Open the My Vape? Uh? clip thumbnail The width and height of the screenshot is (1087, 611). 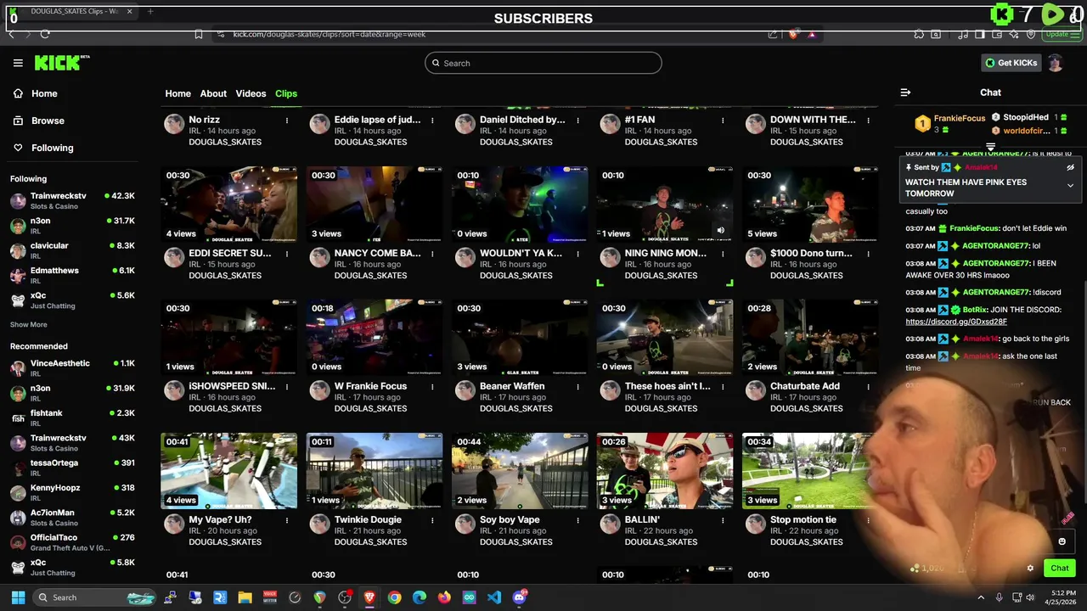(228, 471)
